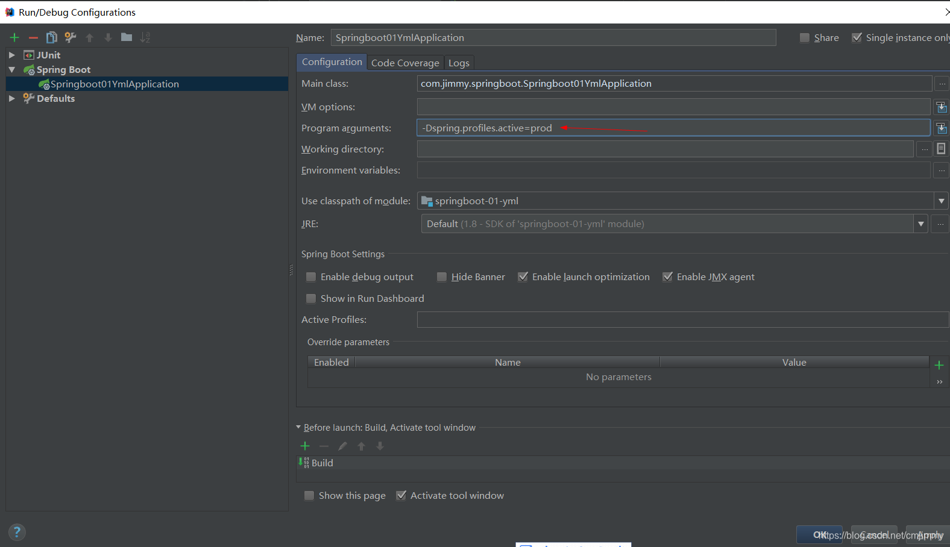Click the OK button
The image size is (950, 547).
pyautogui.click(x=819, y=535)
